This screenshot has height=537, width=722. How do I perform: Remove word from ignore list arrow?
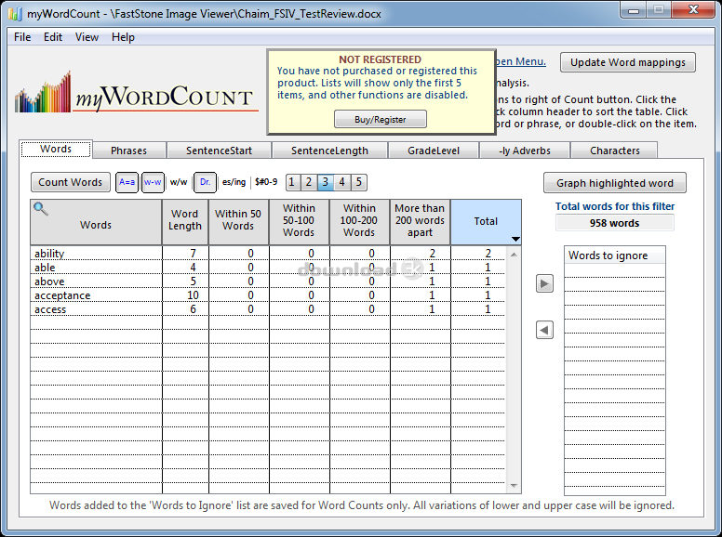pyautogui.click(x=544, y=330)
